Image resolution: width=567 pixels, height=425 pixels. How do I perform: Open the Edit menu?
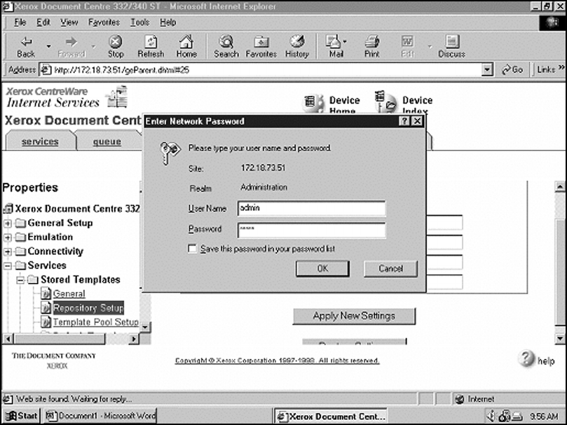click(43, 22)
